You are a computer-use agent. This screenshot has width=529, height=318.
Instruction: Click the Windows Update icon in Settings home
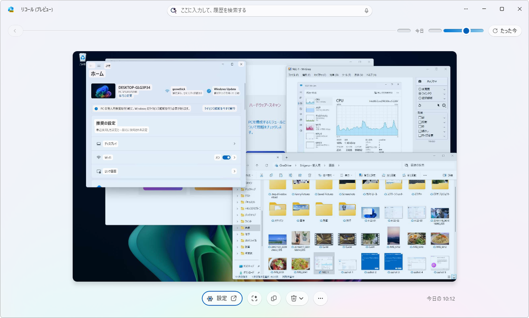pos(209,91)
